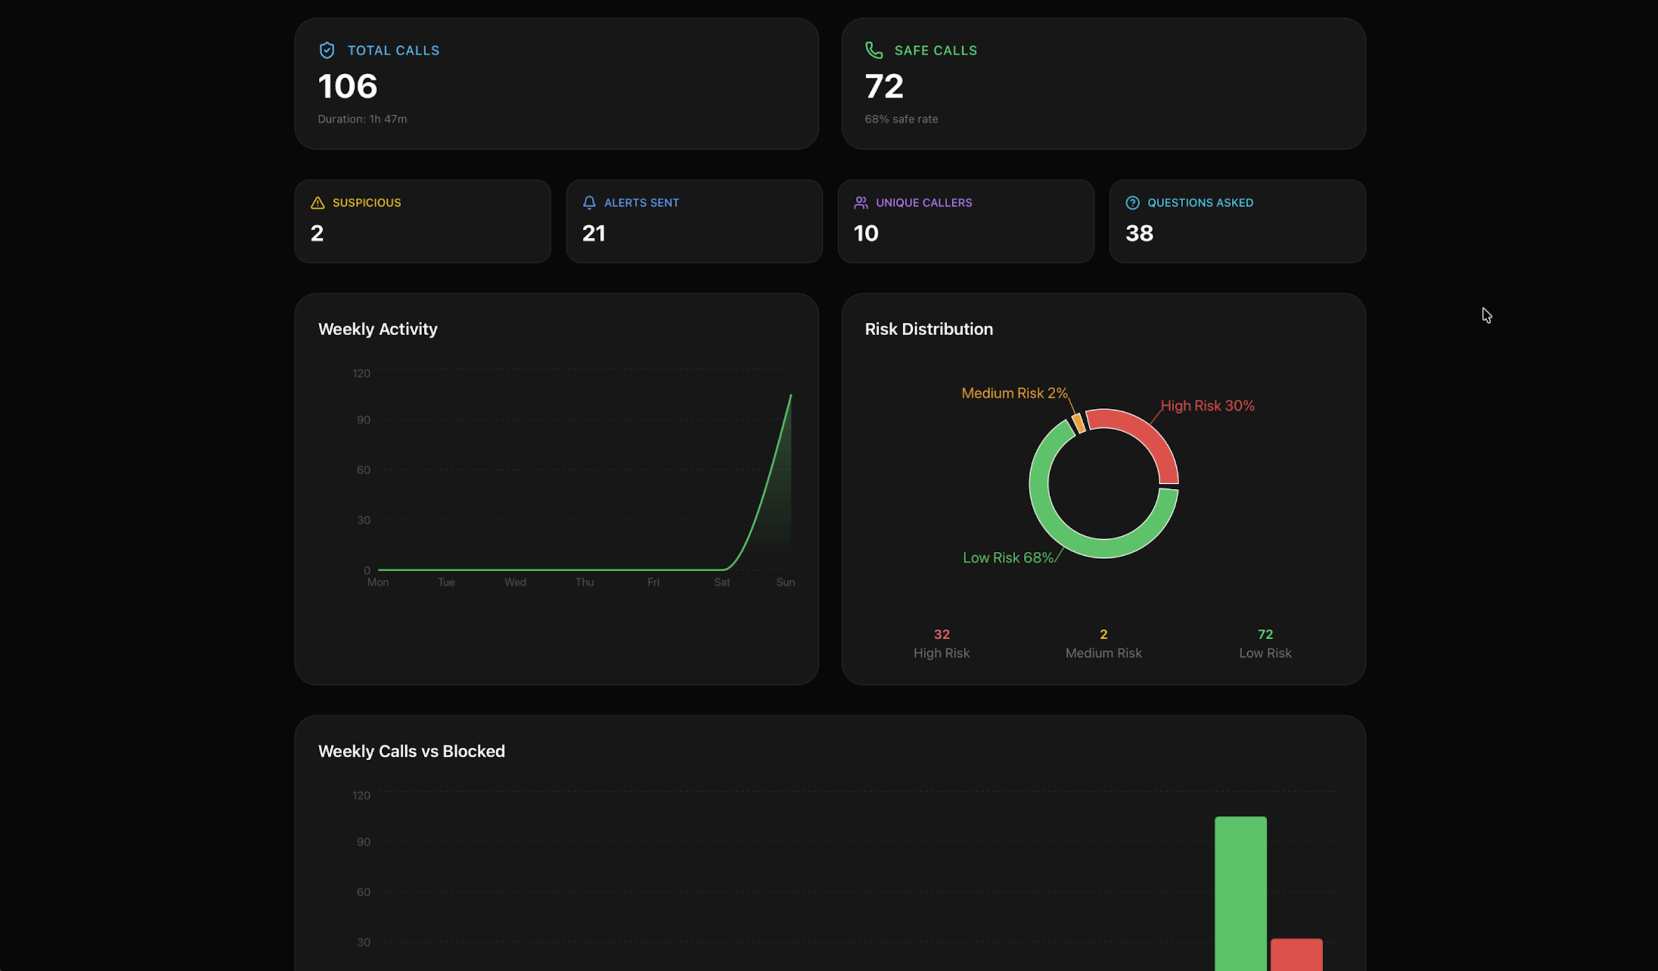
Task: Click the shield icon beside Total Calls
Action: [x=327, y=51]
